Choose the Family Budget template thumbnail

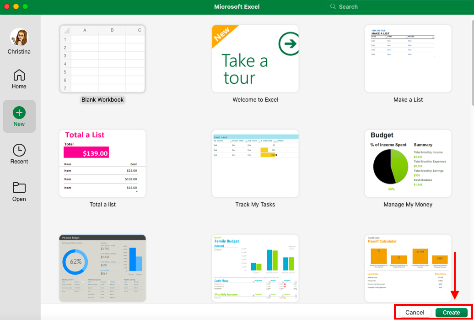click(255, 268)
